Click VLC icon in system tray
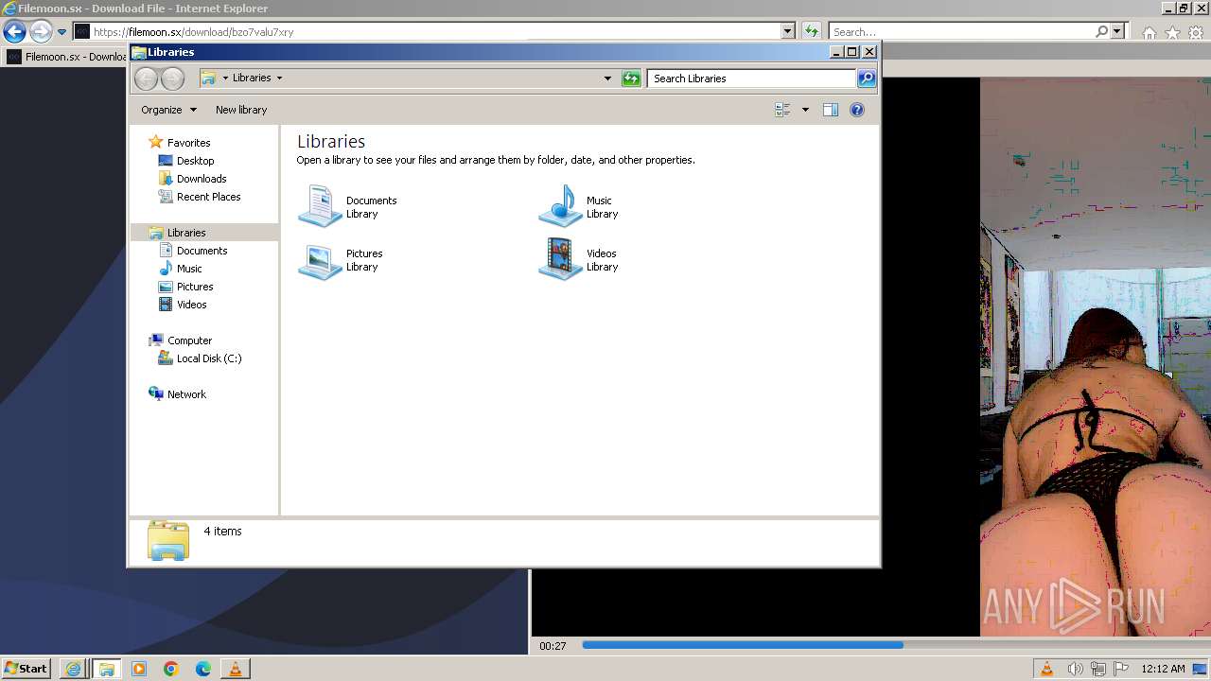 [x=1046, y=669]
